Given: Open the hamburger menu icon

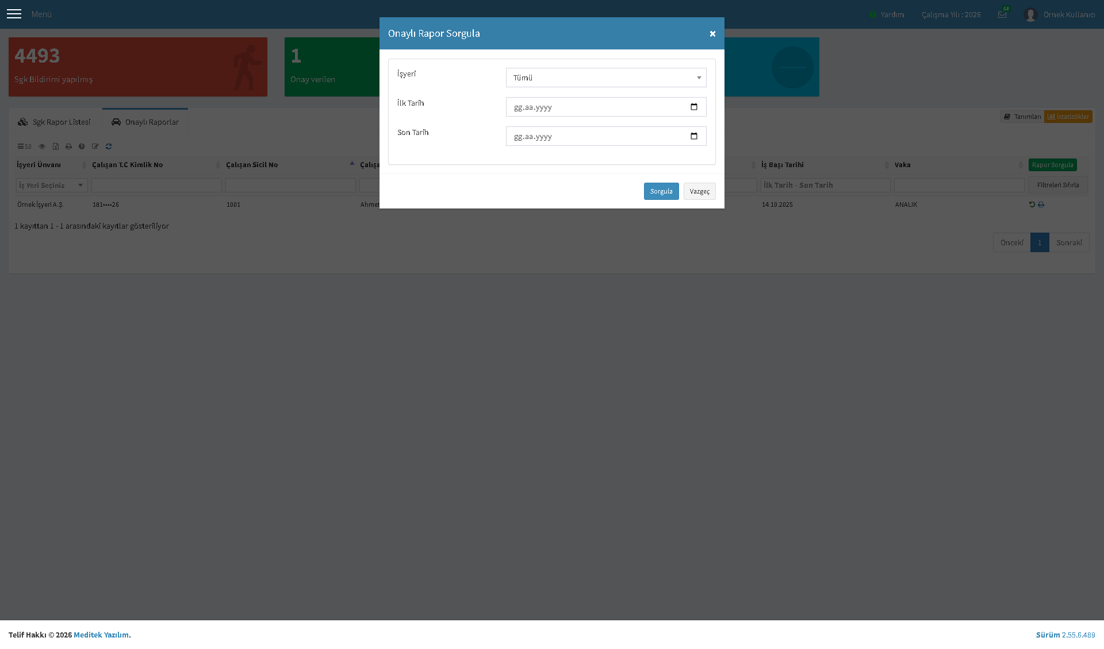Looking at the screenshot, I should [x=14, y=14].
